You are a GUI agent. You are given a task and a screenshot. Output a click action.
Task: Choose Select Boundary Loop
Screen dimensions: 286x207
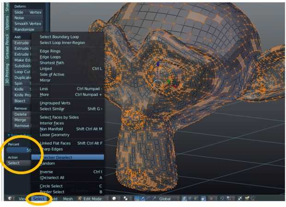pos(67,37)
